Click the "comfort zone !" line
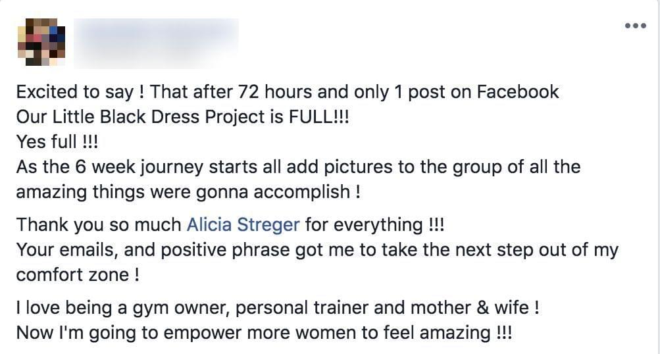This screenshot has width=660, height=354. 78,274
